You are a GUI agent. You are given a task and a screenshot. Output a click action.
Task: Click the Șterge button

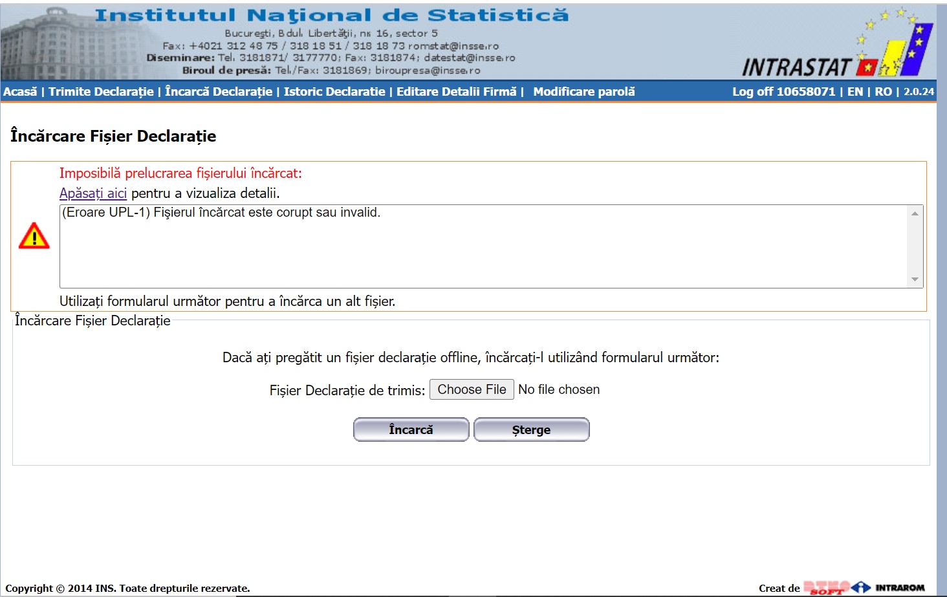pyautogui.click(x=531, y=429)
